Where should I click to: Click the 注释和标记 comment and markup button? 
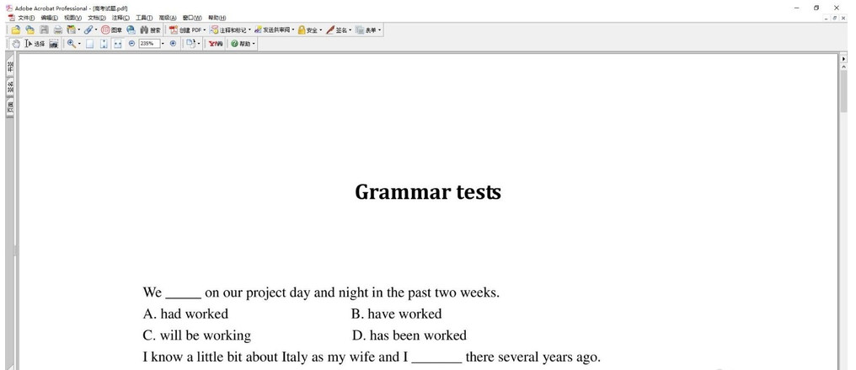[x=228, y=30]
